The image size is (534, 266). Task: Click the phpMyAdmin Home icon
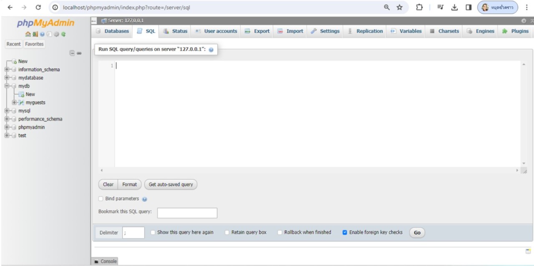coord(28,35)
